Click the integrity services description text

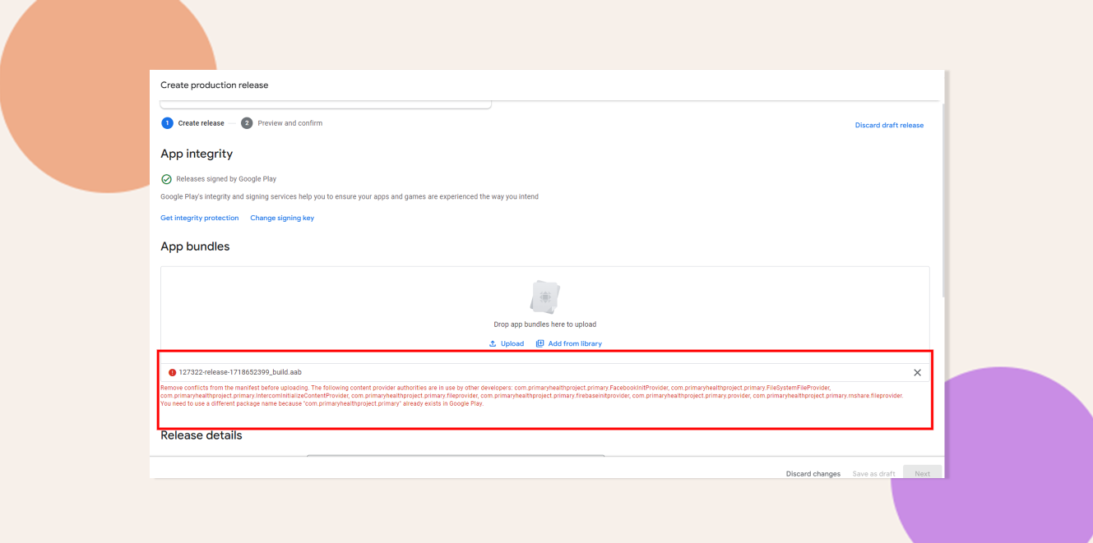[350, 197]
